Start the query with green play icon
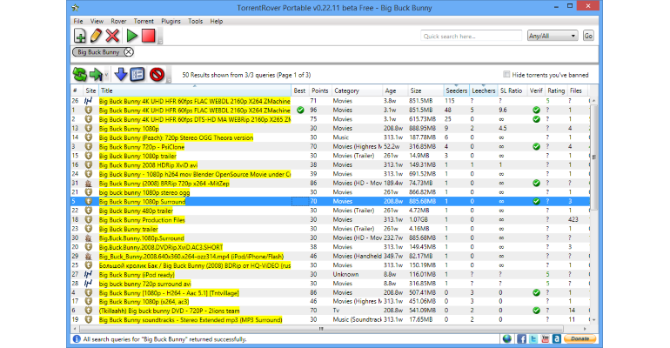670x348 pixels. tap(131, 36)
